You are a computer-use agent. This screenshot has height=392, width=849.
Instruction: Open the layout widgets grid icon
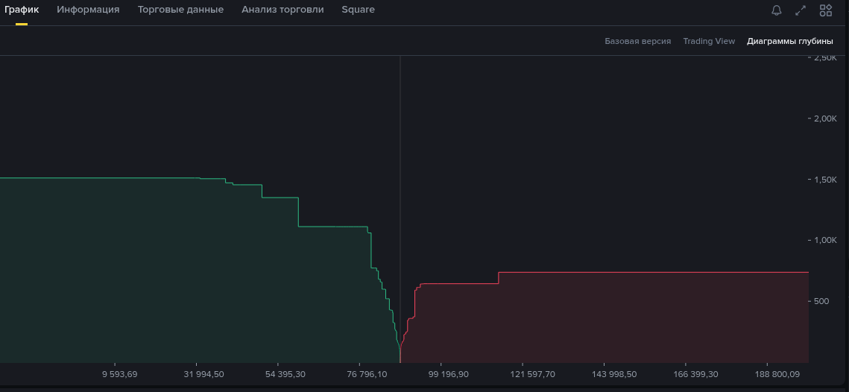[x=825, y=10]
